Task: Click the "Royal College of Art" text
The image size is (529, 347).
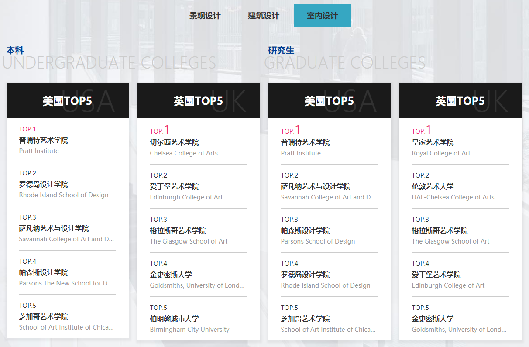Action: (x=441, y=153)
